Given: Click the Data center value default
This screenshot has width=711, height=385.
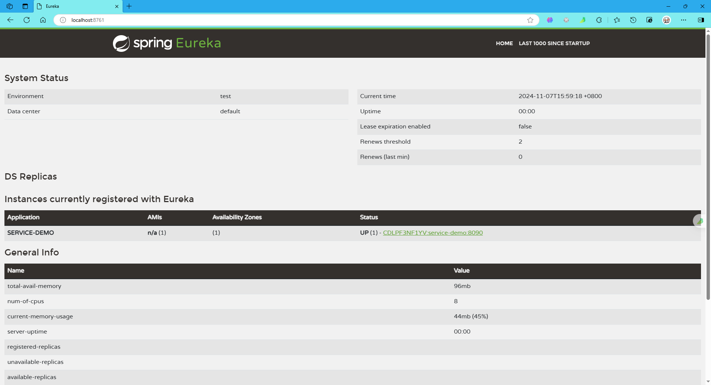Looking at the screenshot, I should pyautogui.click(x=230, y=111).
